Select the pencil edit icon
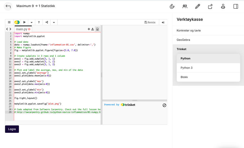This screenshot has height=148, width=244. click(197, 7)
